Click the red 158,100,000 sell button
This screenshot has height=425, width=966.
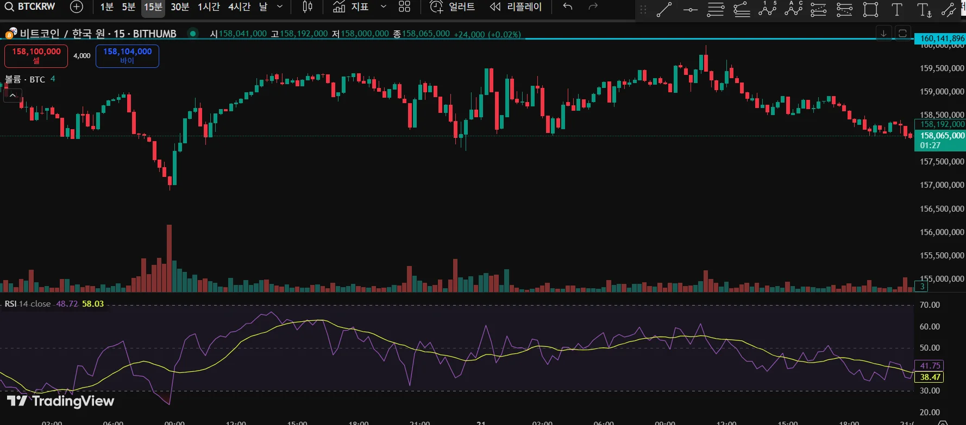(36, 56)
